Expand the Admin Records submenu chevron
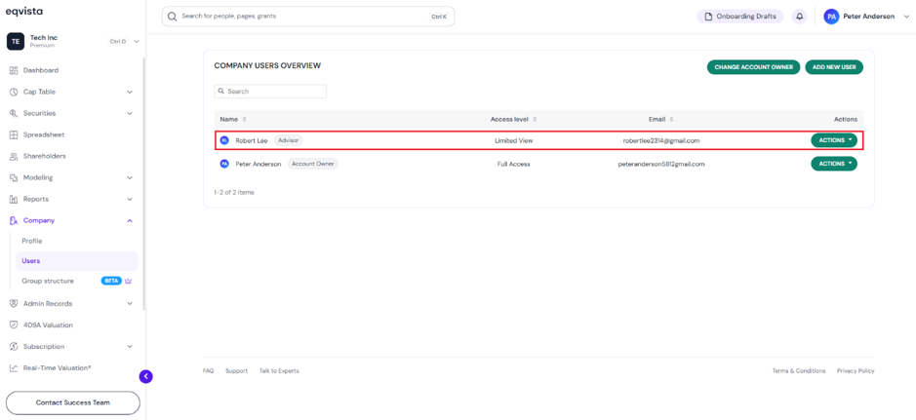 (x=130, y=303)
